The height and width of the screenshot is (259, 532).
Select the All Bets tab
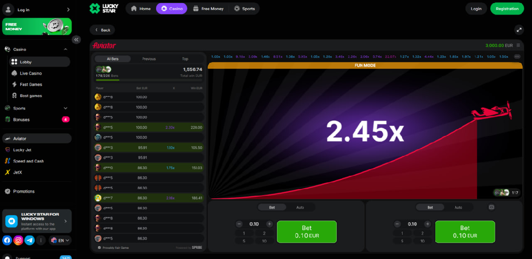coord(113,59)
